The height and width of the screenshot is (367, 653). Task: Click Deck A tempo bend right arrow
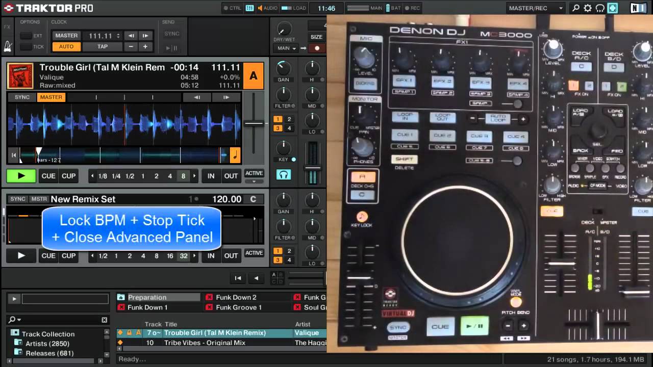tap(226, 97)
